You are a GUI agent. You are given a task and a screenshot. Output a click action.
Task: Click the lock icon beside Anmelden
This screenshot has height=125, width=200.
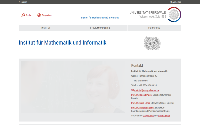[171, 2]
